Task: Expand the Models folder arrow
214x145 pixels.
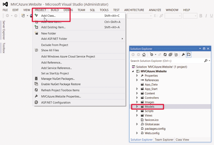Action: [137, 107]
